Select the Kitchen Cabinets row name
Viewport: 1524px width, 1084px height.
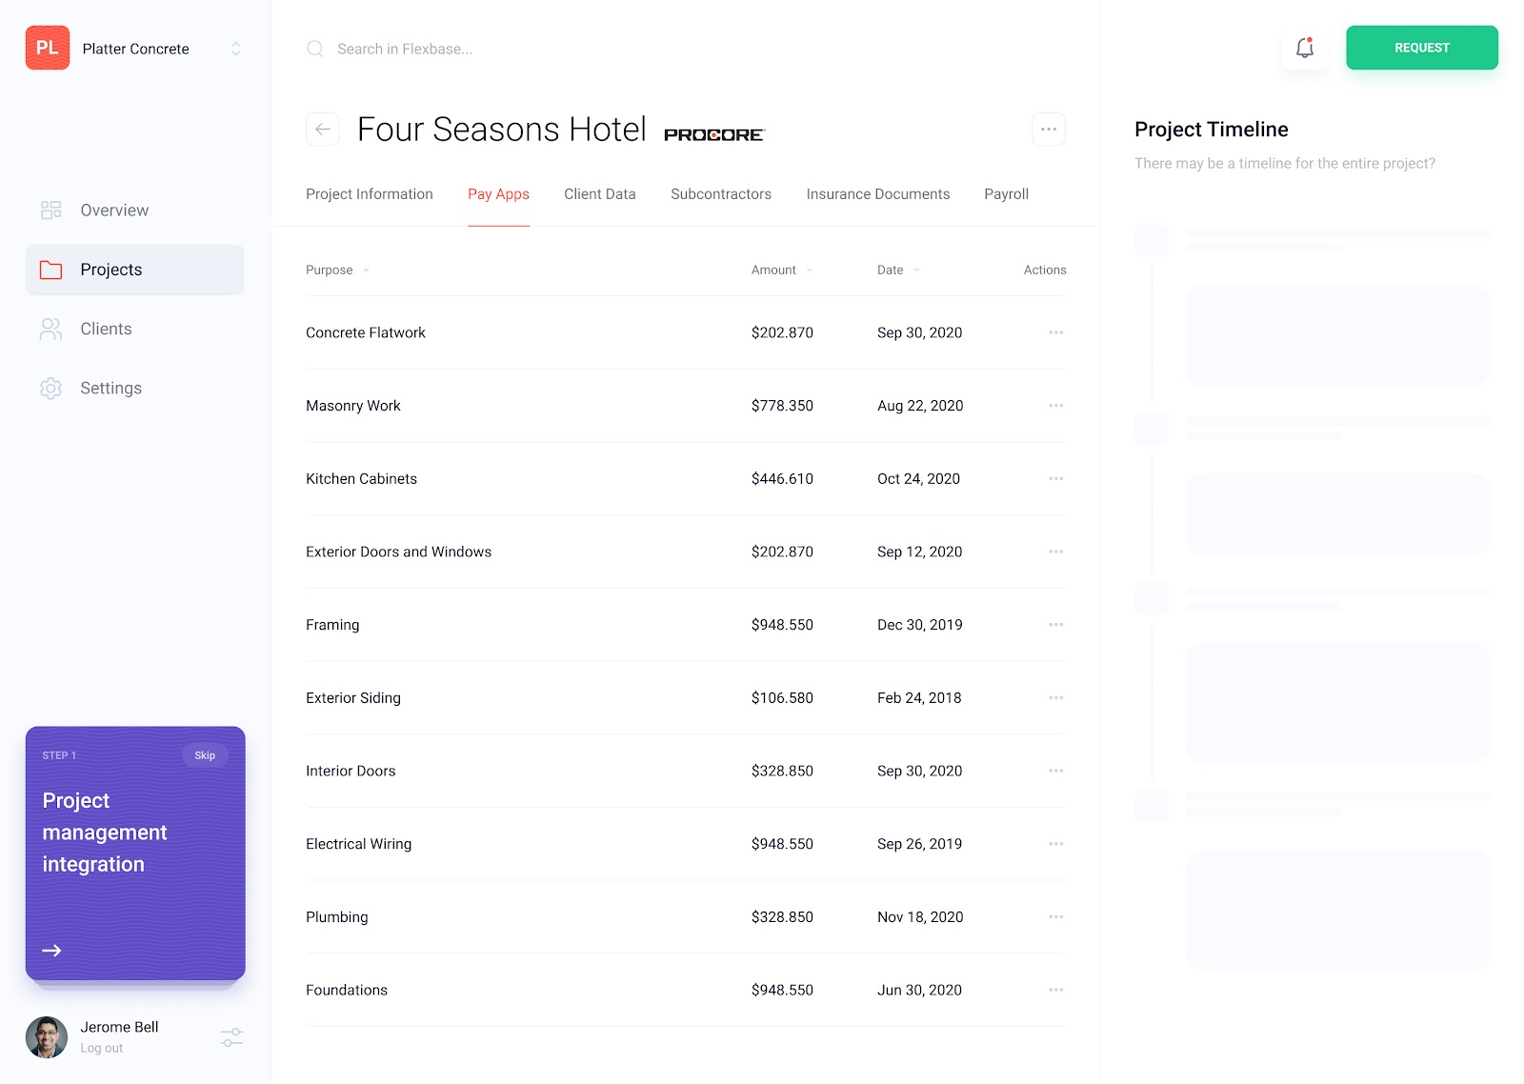point(361,479)
